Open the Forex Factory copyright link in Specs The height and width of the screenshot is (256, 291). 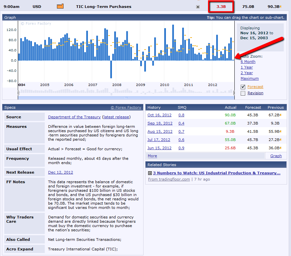tap(126, 107)
